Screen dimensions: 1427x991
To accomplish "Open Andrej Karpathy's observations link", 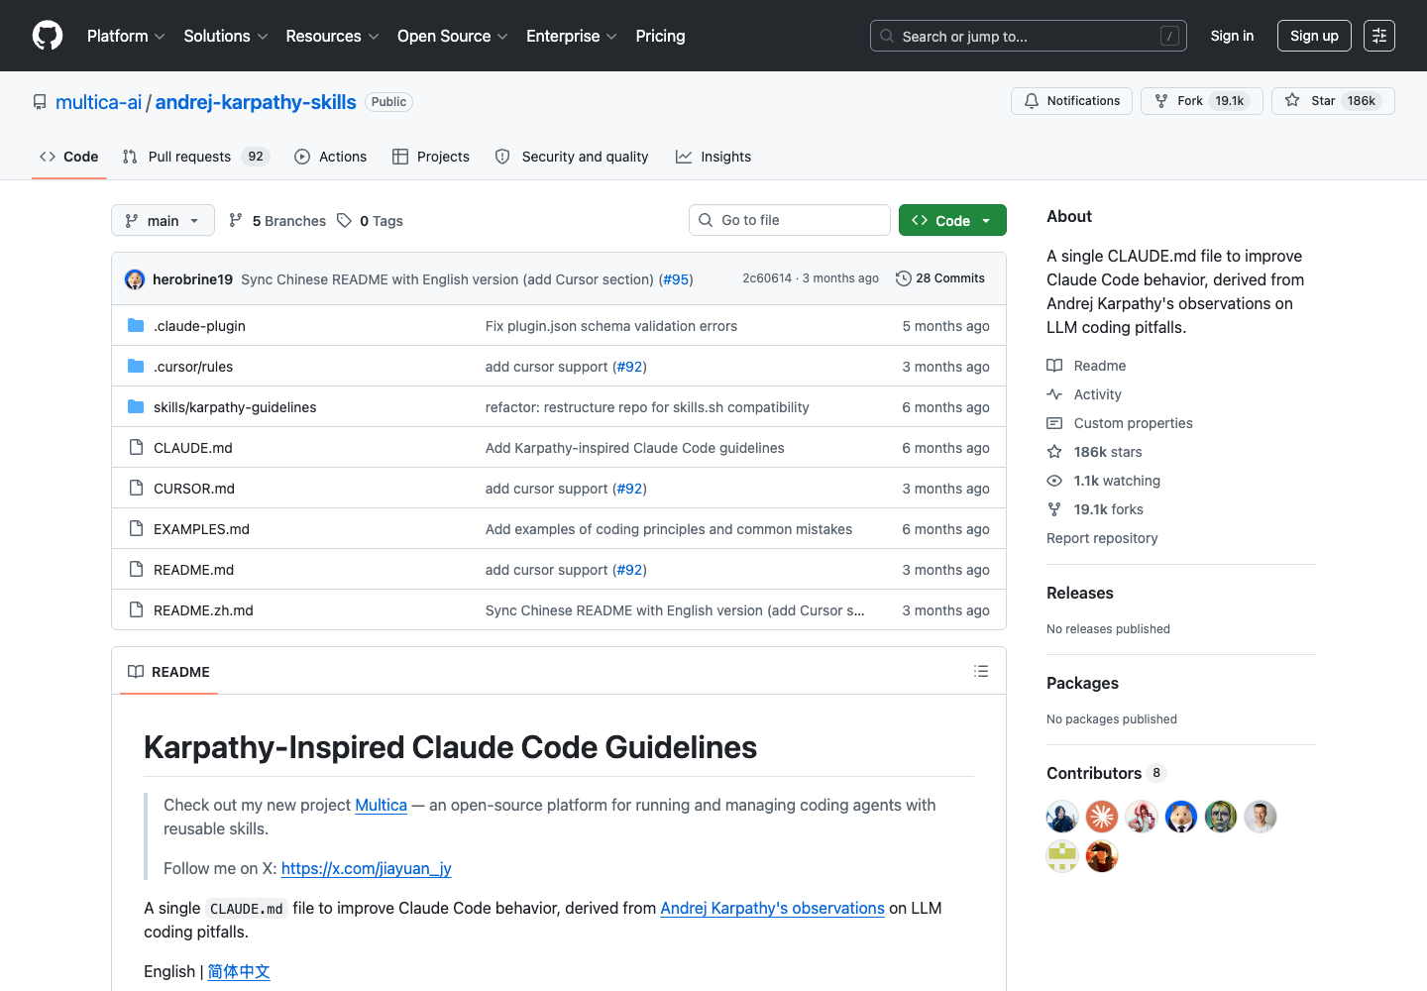I will click(x=772, y=908).
